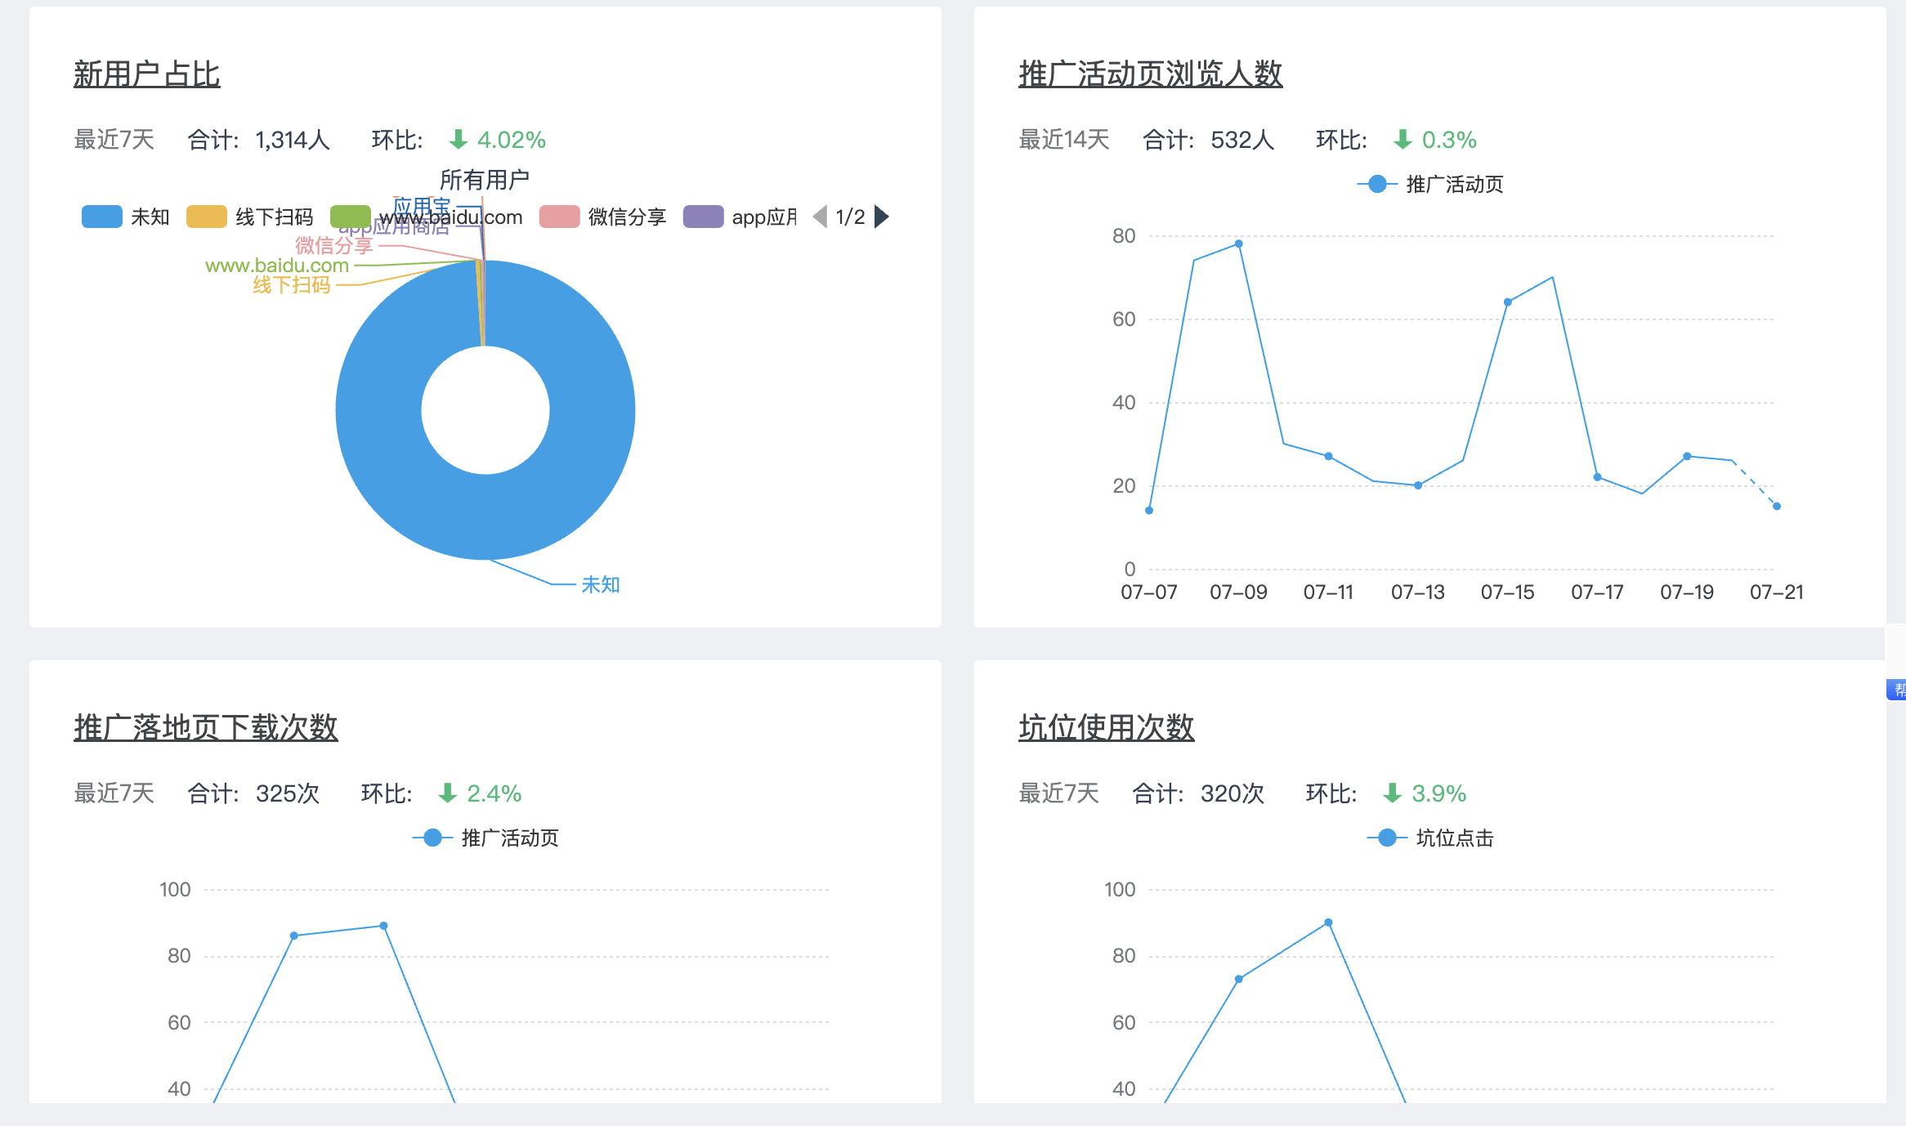Click the 合计: 320次 total text

pos(1198,793)
